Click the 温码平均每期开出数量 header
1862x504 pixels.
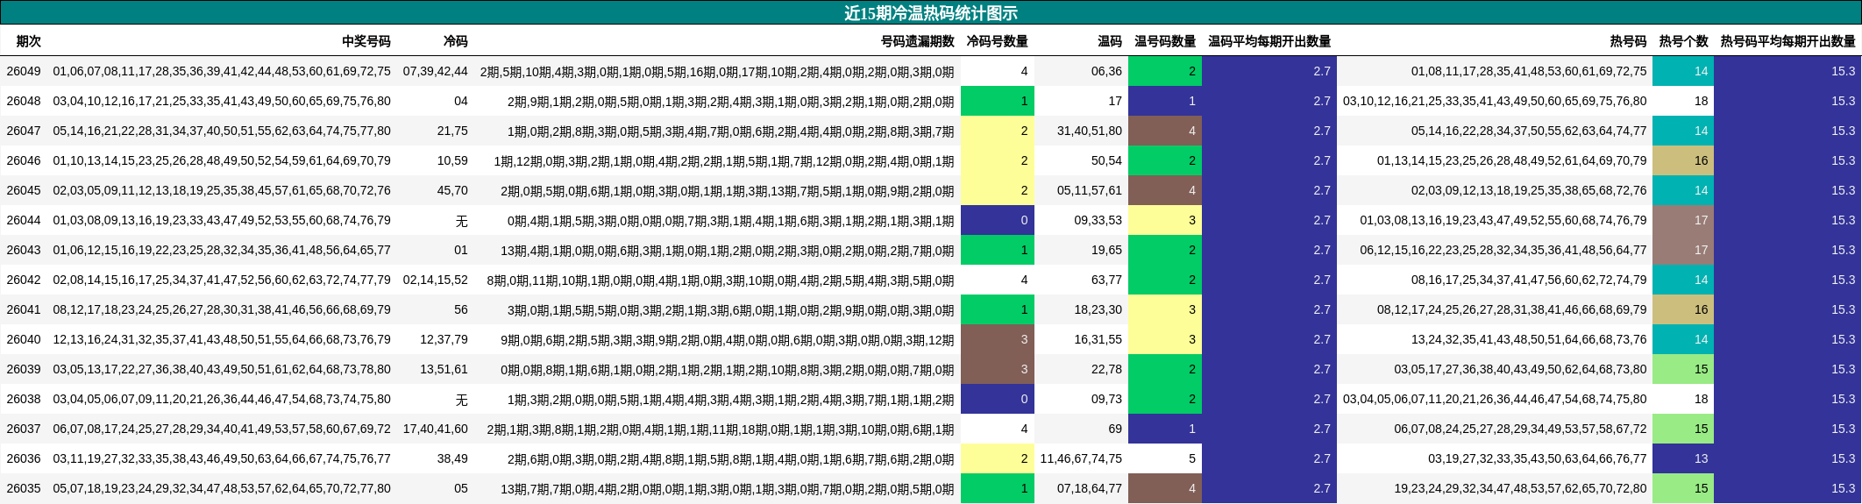pyautogui.click(x=1269, y=41)
